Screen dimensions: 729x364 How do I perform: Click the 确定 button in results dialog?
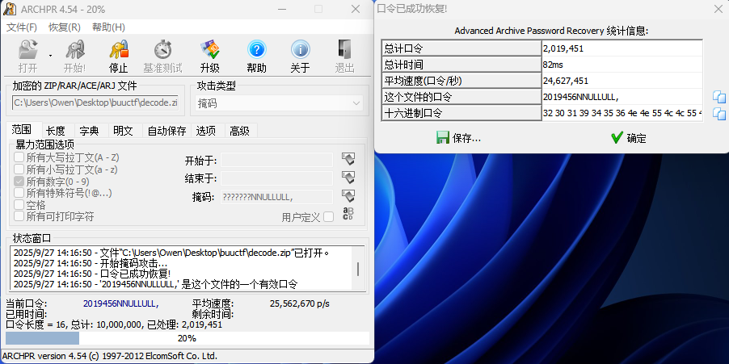[x=629, y=138]
